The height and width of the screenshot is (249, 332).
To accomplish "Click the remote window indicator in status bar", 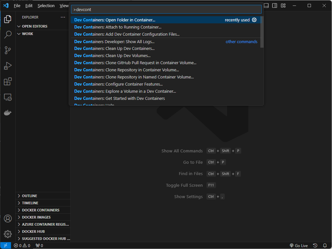I will [x=6, y=246].
